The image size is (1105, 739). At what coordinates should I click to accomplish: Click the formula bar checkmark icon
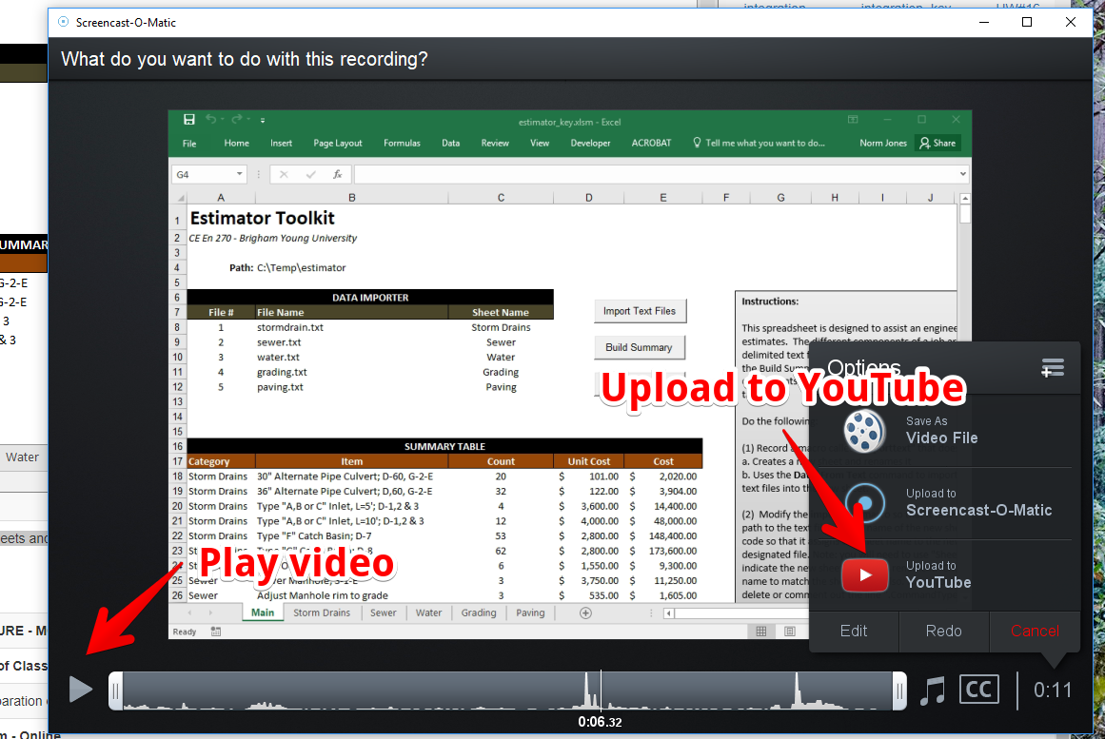tap(311, 174)
